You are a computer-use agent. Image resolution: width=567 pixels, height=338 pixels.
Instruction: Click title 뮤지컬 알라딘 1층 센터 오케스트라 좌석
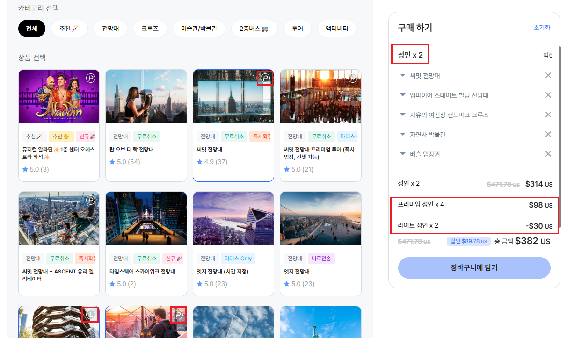point(59,153)
